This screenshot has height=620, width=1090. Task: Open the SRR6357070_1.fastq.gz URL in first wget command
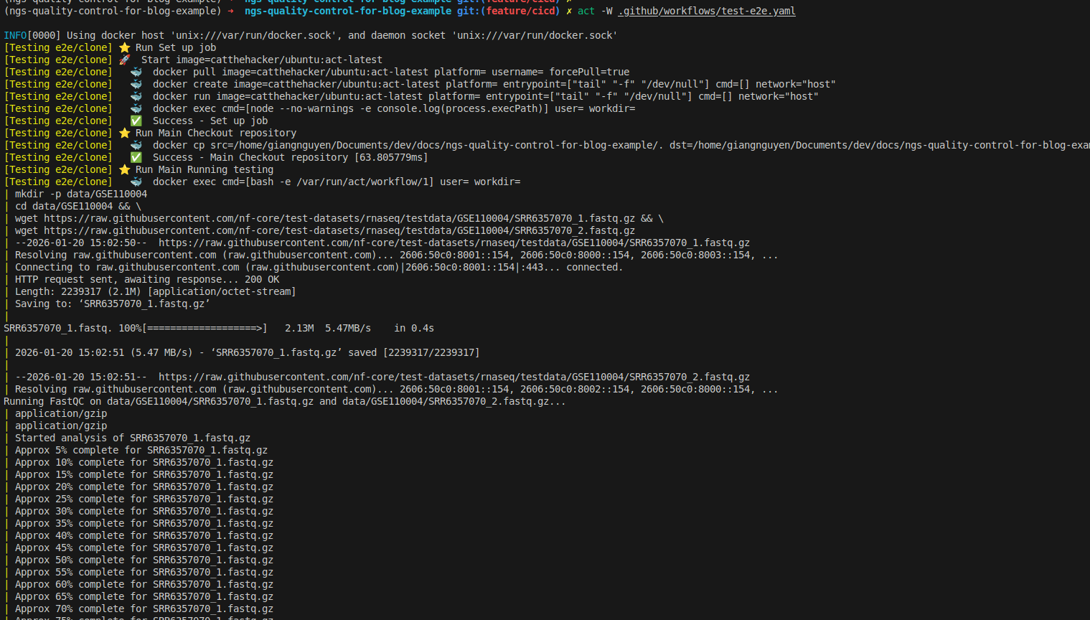(339, 218)
